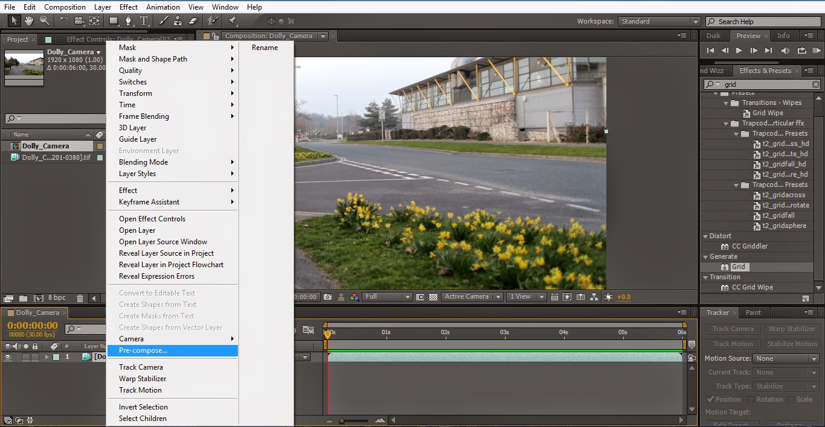Choose Pre-compose from the context menu
The width and height of the screenshot is (825, 427).
point(143,350)
